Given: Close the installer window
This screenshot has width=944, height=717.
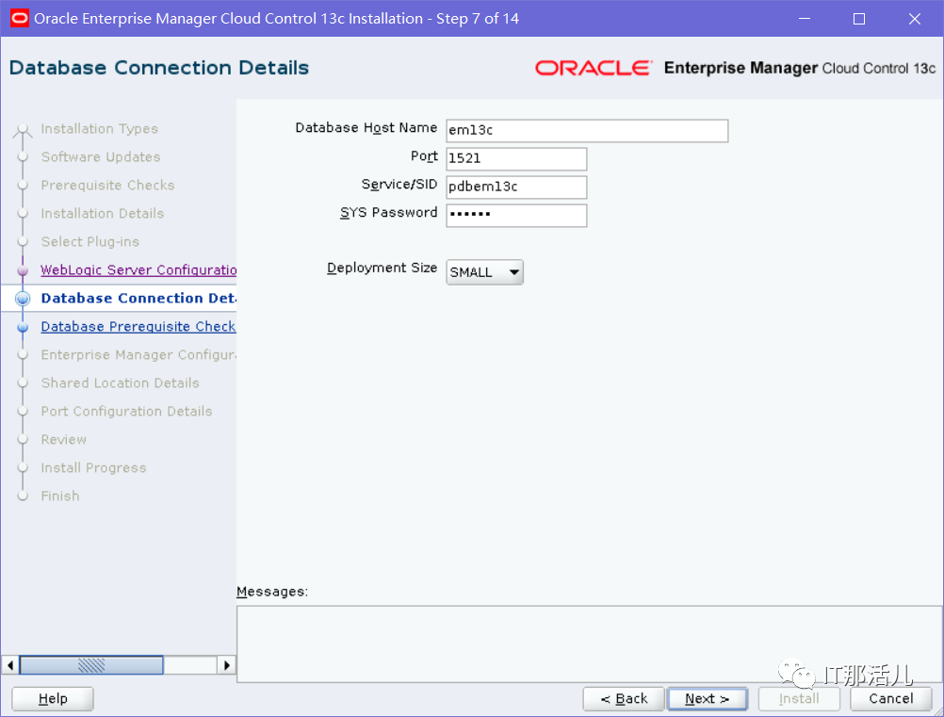Looking at the screenshot, I should 915,19.
